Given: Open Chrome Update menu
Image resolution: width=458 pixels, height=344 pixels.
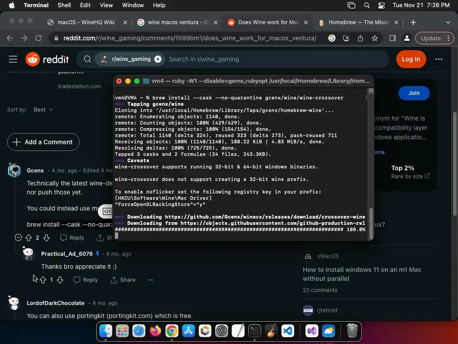Looking at the screenshot, I should point(434,38).
